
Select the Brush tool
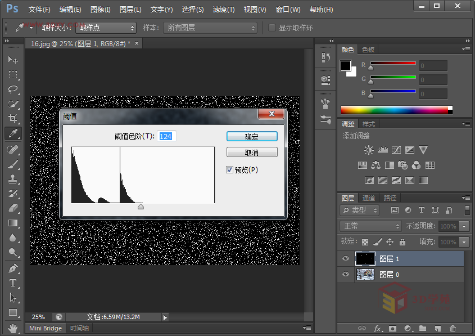(13, 164)
